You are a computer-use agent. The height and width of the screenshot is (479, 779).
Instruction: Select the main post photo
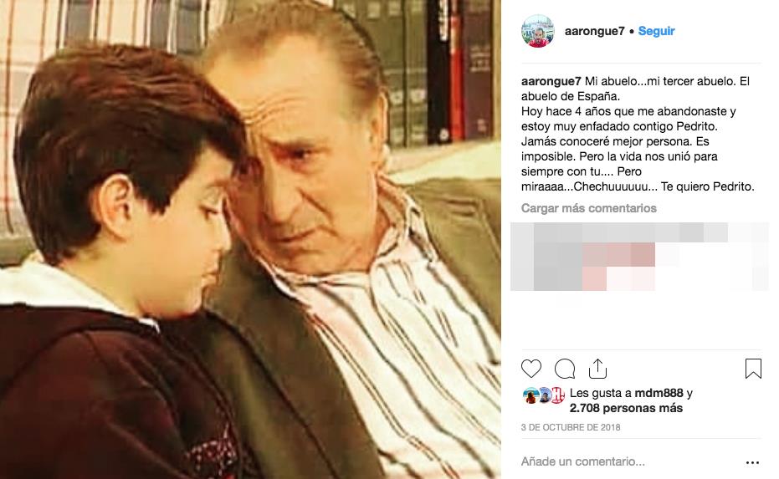[x=250, y=239]
